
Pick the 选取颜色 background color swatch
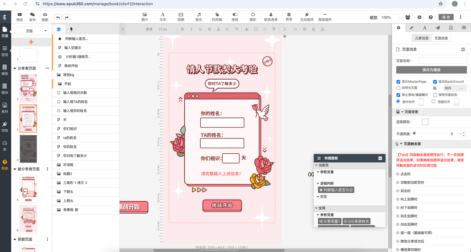(x=425, y=122)
